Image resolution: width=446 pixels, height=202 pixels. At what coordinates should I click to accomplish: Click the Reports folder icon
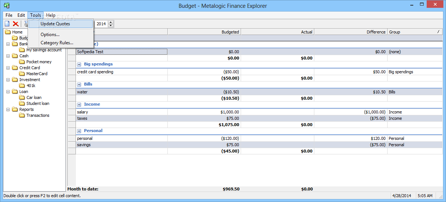pos(15,109)
